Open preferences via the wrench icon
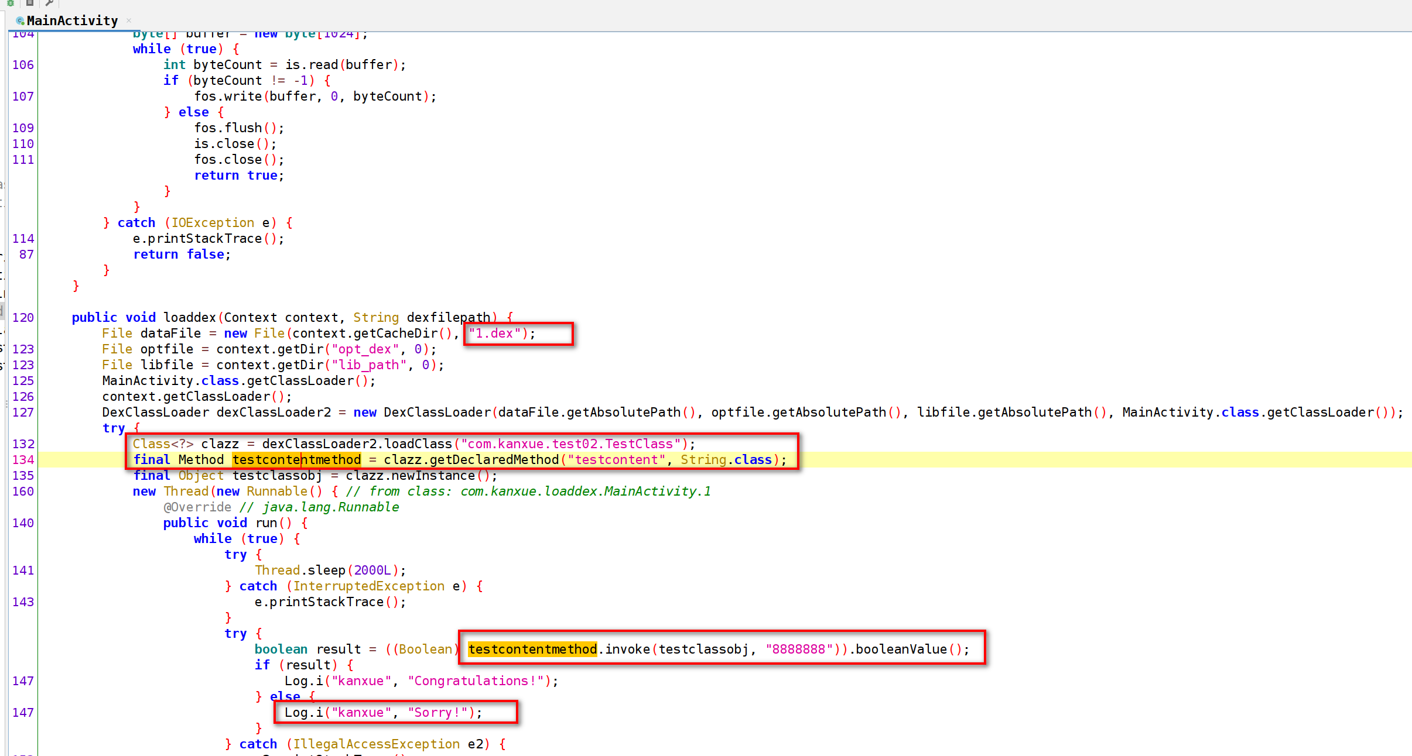Screen dimensions: 1412x756 tap(50, 3)
